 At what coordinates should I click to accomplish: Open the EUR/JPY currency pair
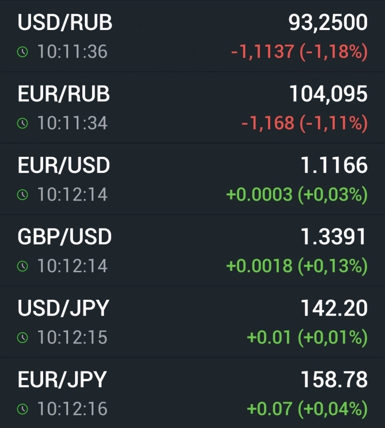[x=62, y=380]
